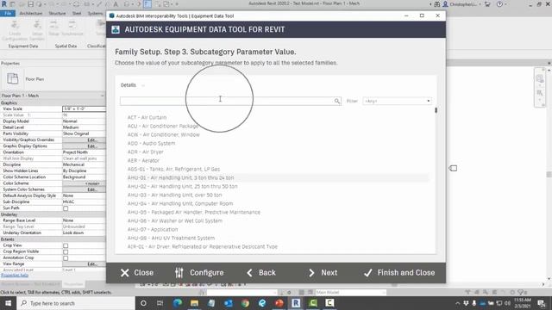
Task: Click the Save icon in quick access toolbar
Action: pos(31,4)
